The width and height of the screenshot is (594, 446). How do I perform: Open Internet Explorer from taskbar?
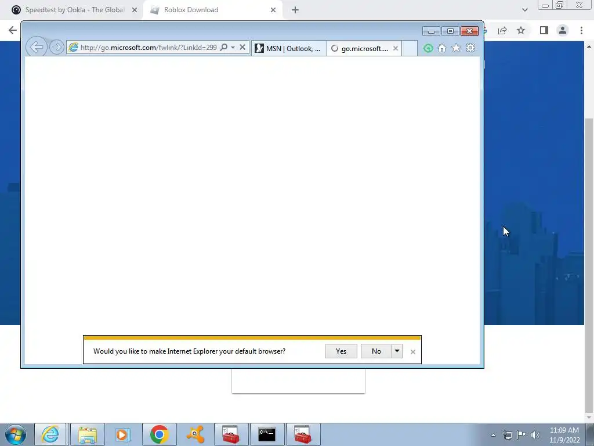(50, 434)
